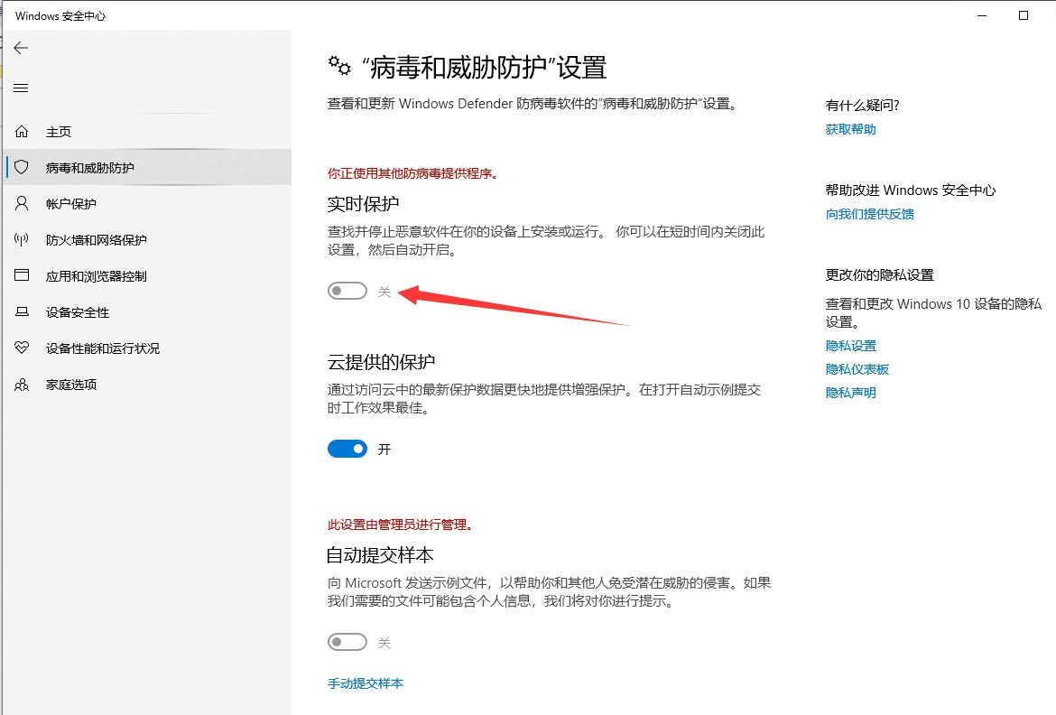Click the 设备安全性 sidebar icon
Viewport: 1056px width, 715px height.
[x=22, y=311]
